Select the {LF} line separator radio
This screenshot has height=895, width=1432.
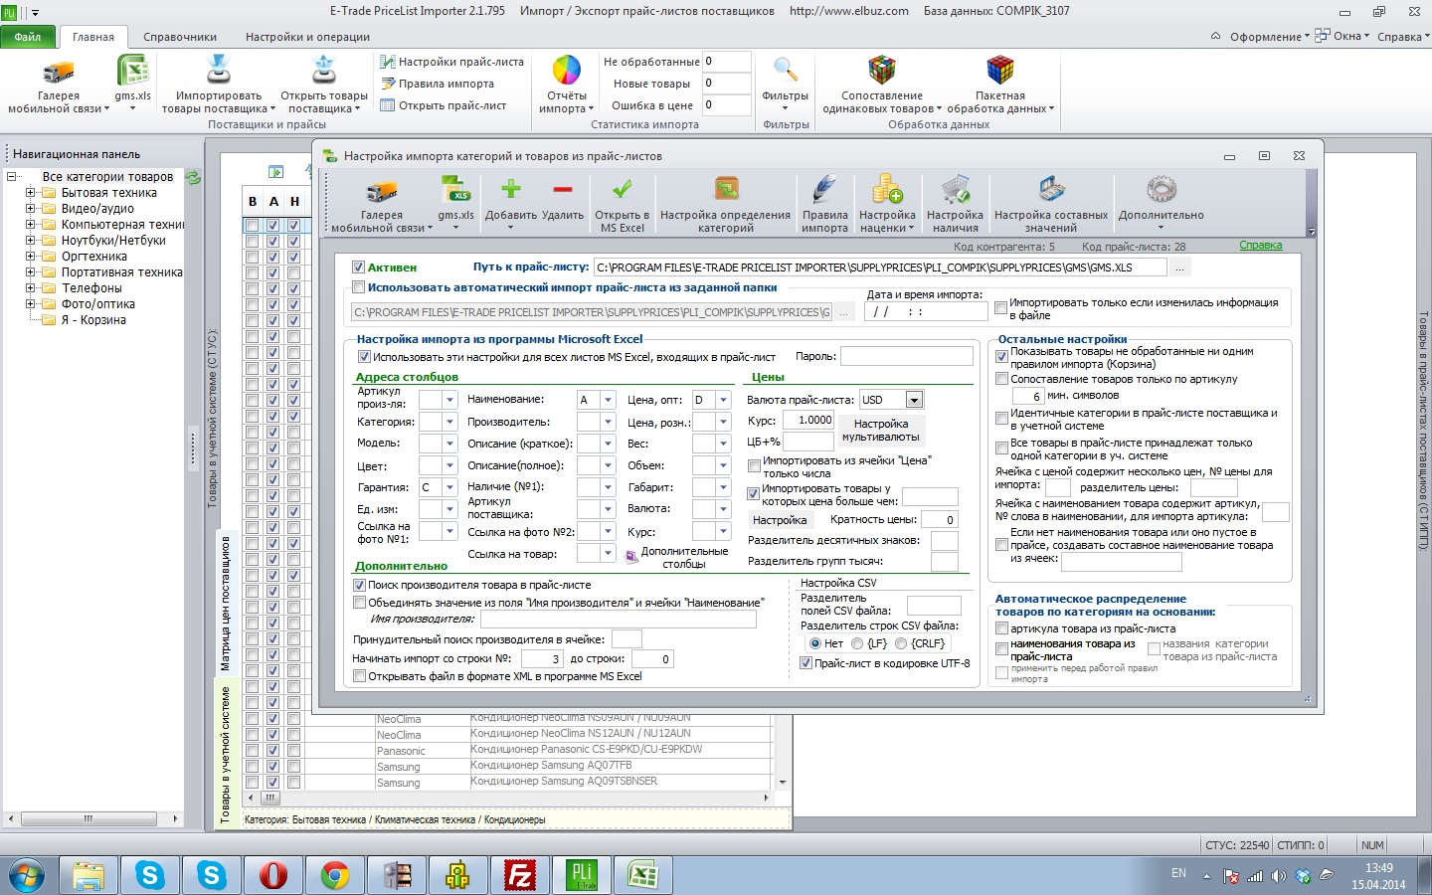[857, 643]
